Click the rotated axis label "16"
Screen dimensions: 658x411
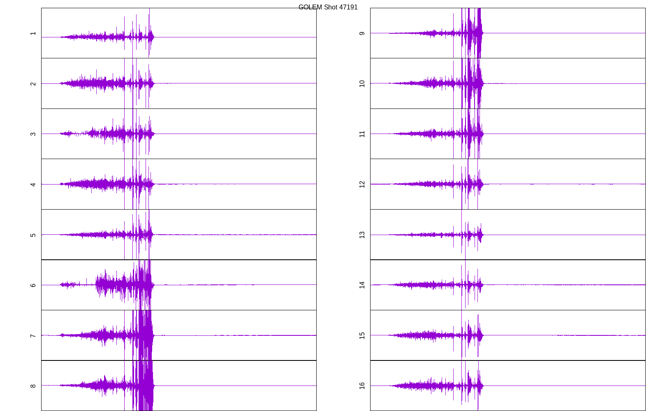coord(362,386)
